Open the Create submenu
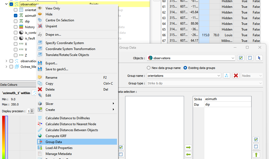This screenshot has height=159, width=269. click(50, 110)
